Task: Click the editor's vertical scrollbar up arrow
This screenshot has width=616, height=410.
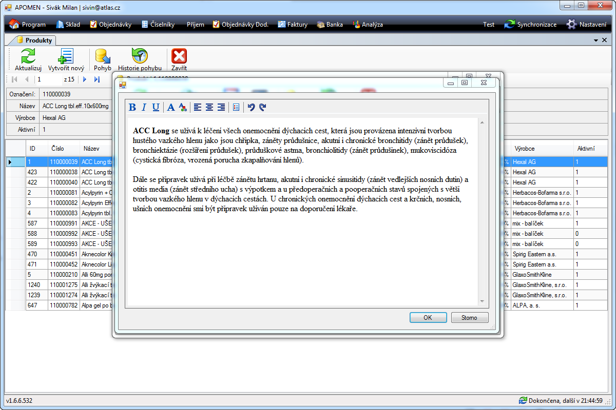Action: pyautogui.click(x=482, y=122)
